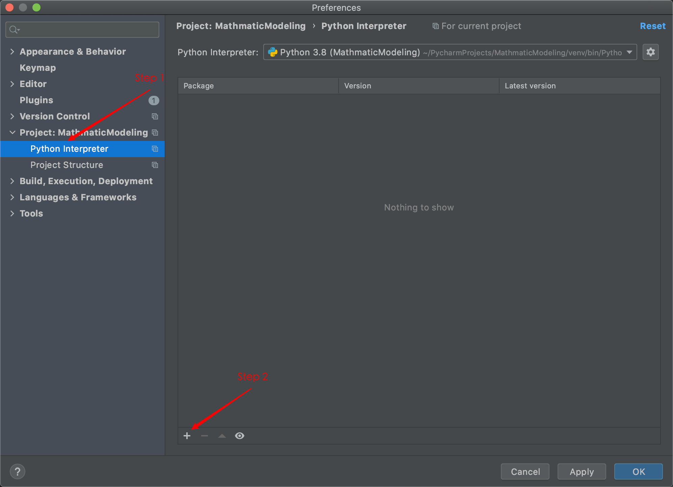Click the minus uninstall package icon

click(205, 436)
